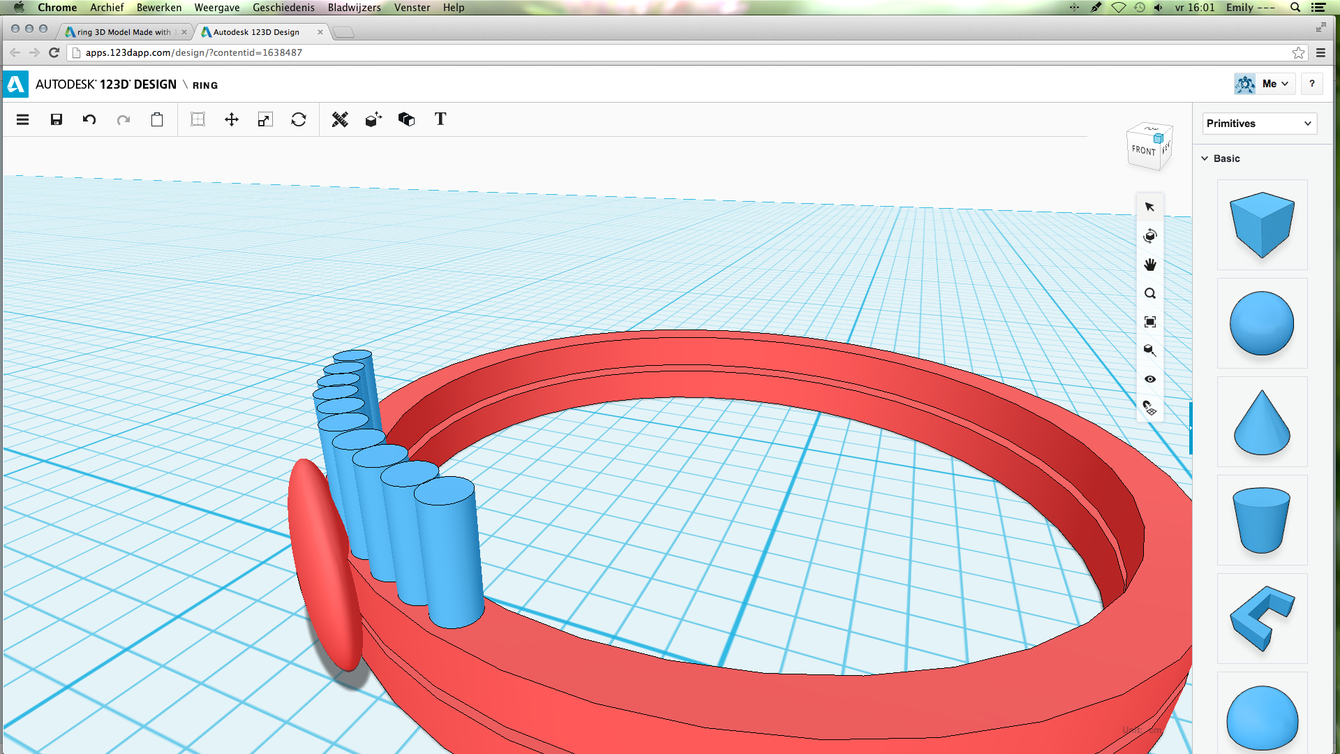1340x754 pixels.
Task: Open a new browser tab
Action: tap(343, 32)
